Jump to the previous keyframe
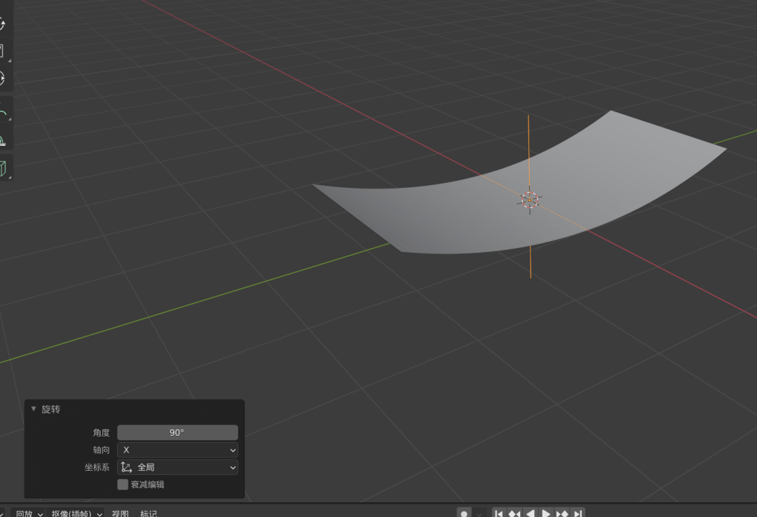The width and height of the screenshot is (757, 517). pyautogui.click(x=514, y=513)
